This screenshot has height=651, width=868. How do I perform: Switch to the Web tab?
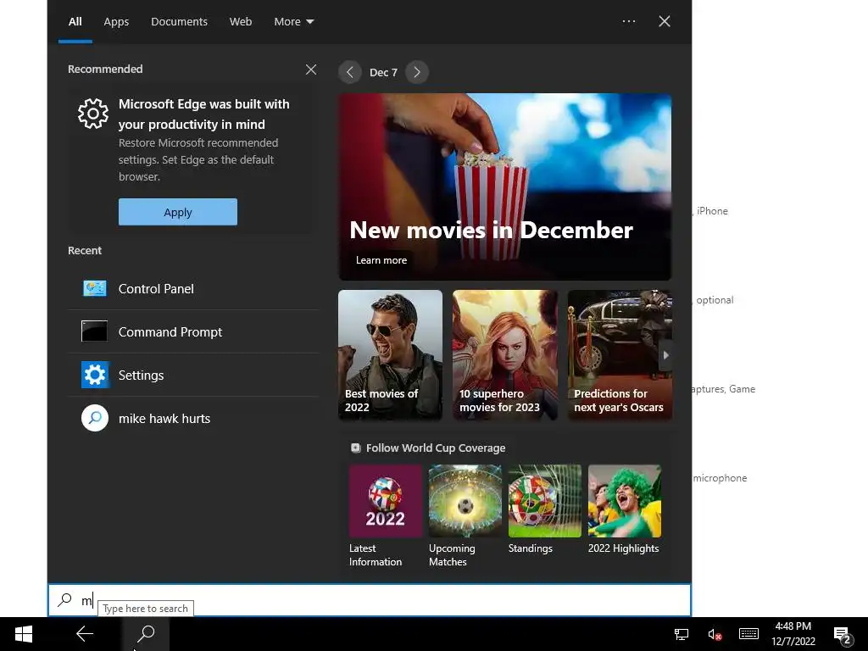coord(241,21)
